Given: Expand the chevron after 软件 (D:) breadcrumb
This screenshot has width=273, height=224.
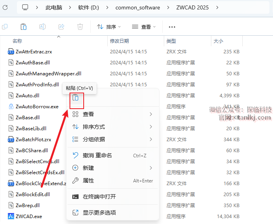Looking at the screenshot, I should (107, 7).
